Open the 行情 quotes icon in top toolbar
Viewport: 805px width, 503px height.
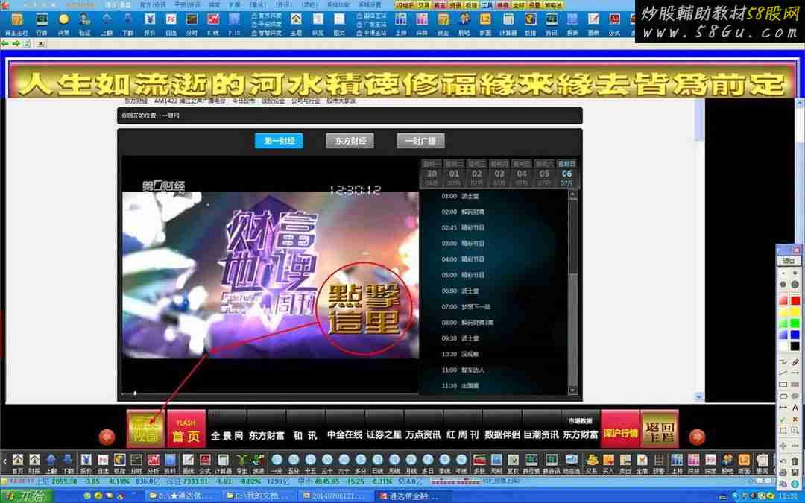pyautogui.click(x=42, y=24)
